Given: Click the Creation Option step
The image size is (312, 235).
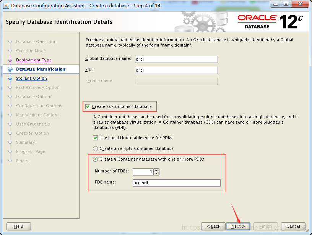Looking at the screenshot, I should 32,133.
